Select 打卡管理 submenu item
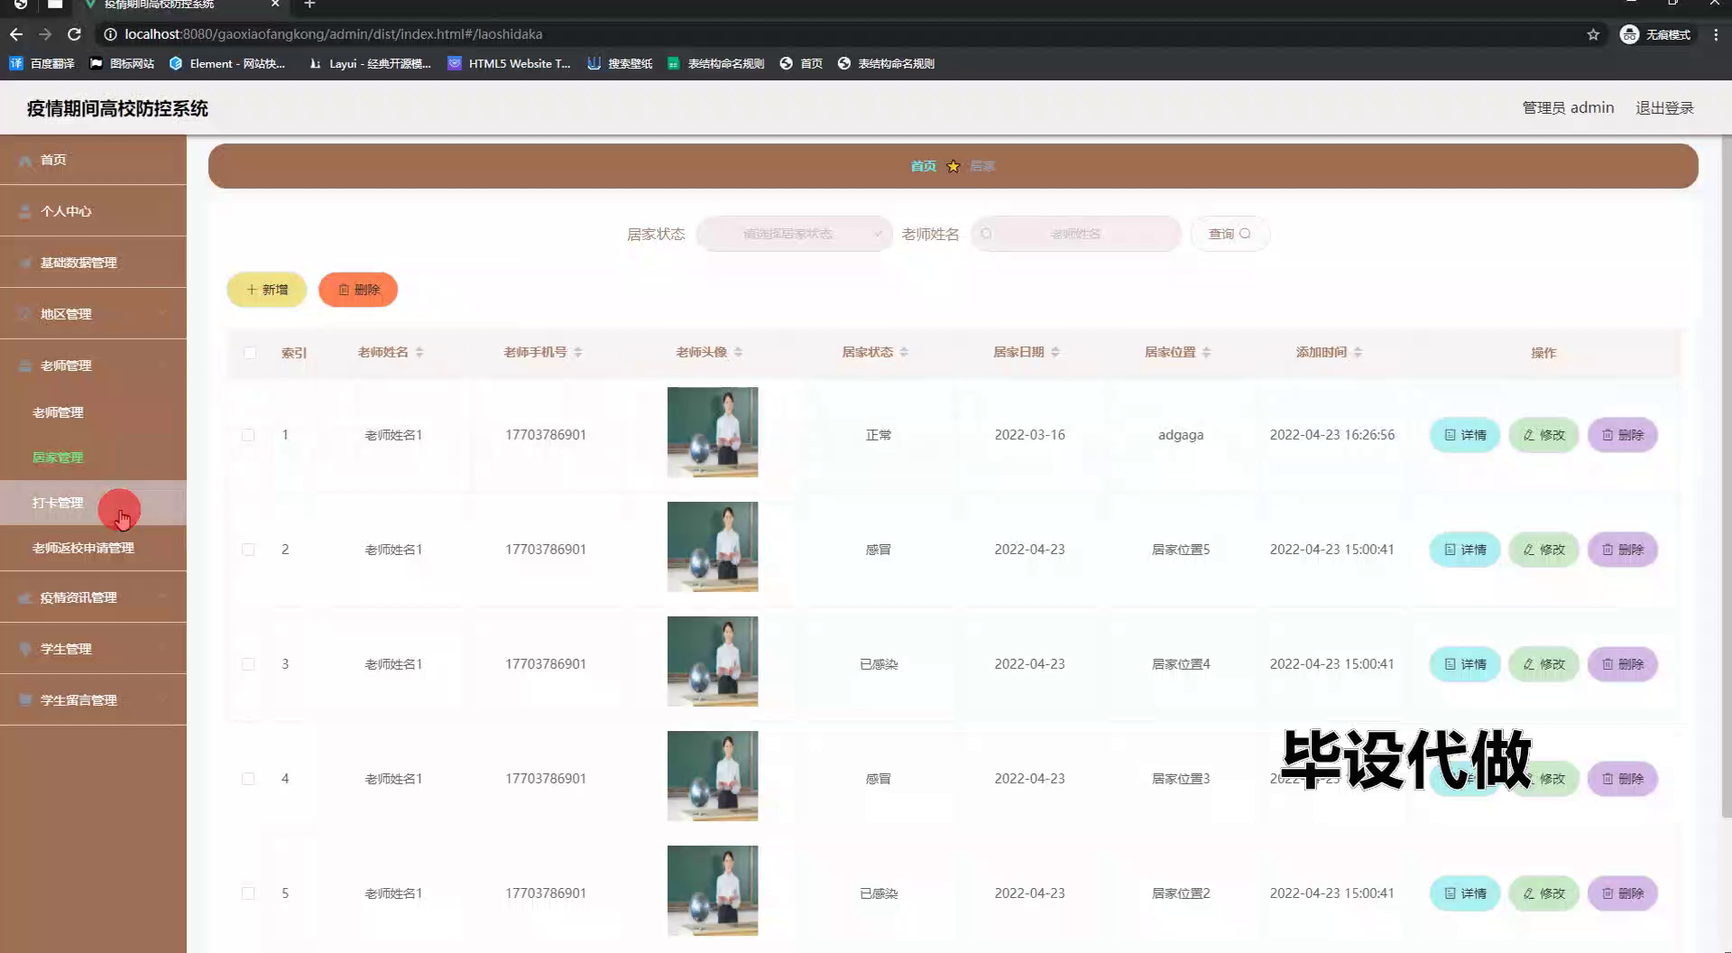 (x=93, y=503)
